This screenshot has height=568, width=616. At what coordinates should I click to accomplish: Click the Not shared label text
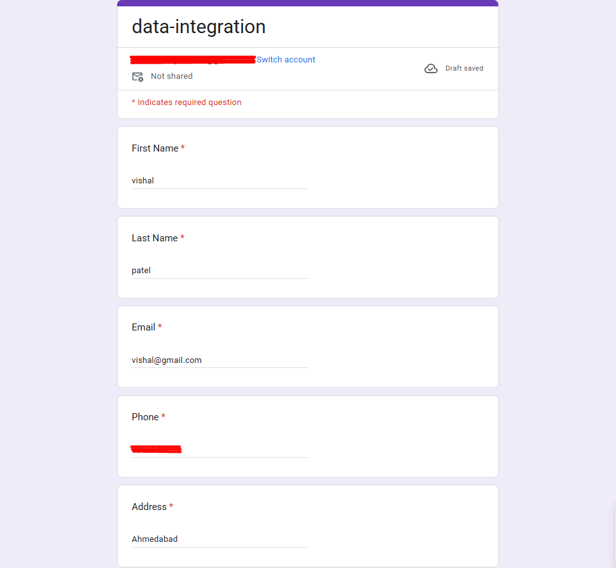coord(172,76)
